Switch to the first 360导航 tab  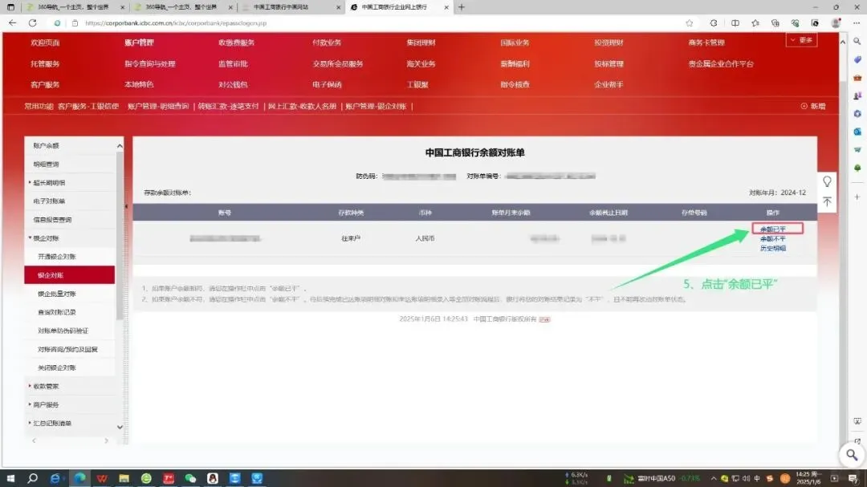[75, 7]
